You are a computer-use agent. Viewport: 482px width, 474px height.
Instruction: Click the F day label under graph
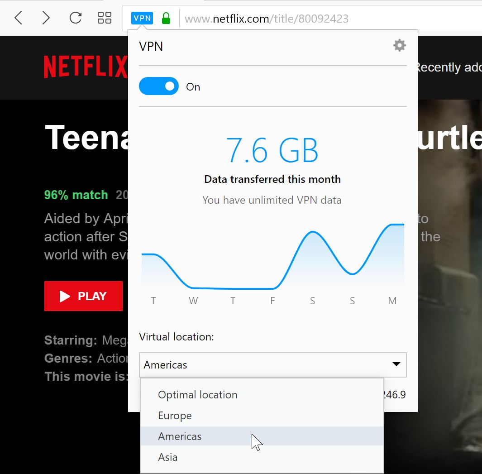[x=272, y=301]
